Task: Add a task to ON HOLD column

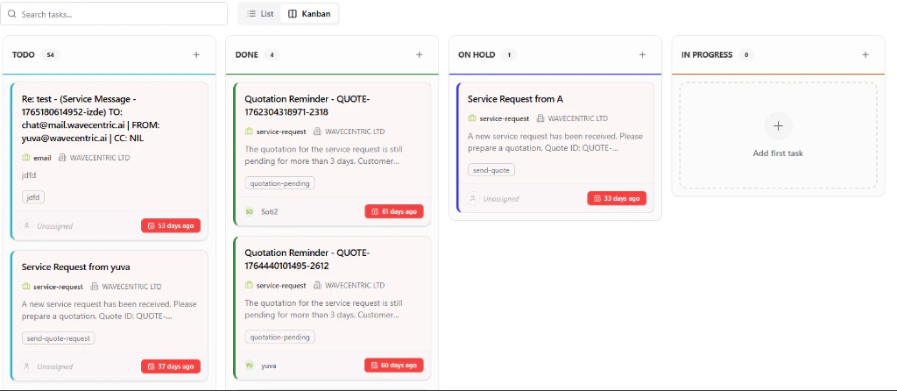Action: [x=642, y=55]
